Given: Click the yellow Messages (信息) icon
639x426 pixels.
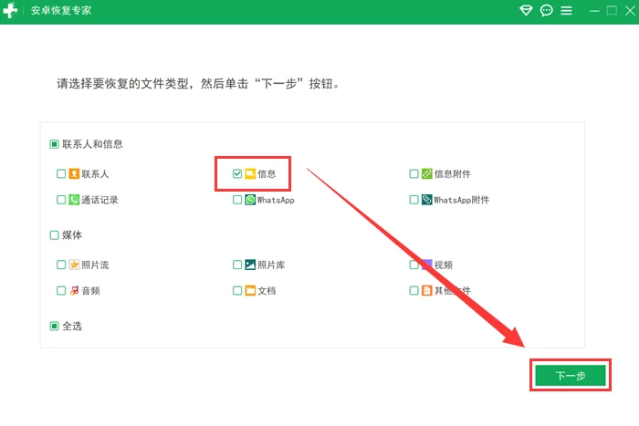Looking at the screenshot, I should pos(250,173).
